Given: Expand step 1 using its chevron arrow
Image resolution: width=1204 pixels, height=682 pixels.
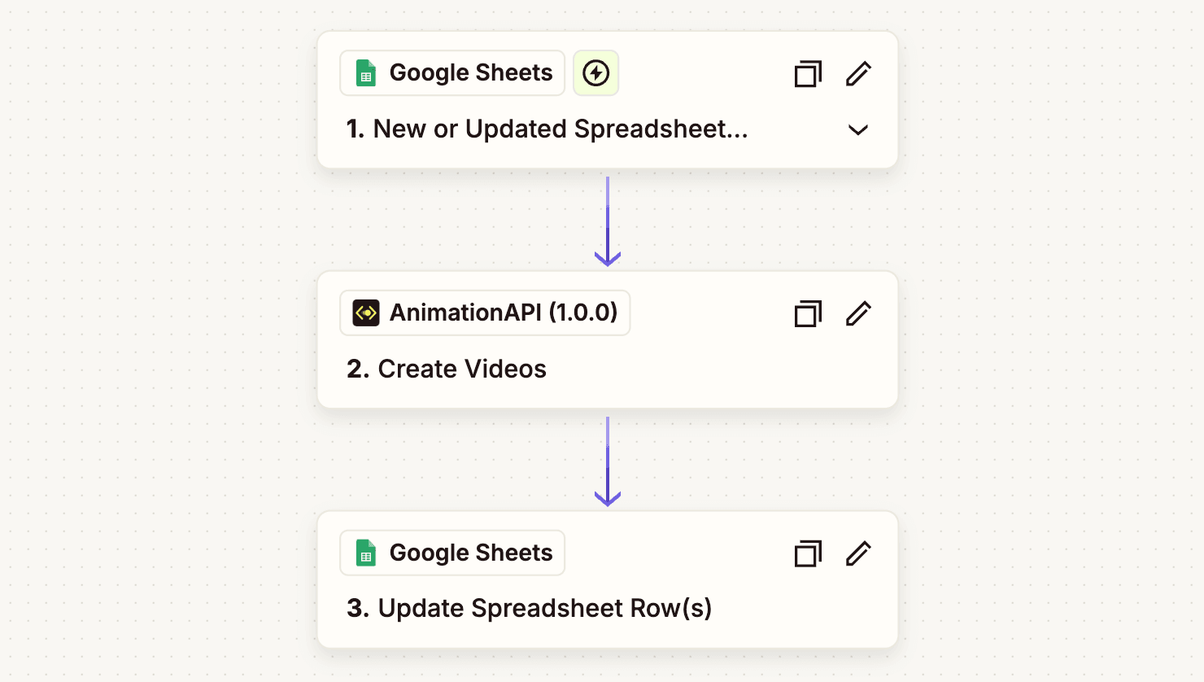Looking at the screenshot, I should 857,129.
